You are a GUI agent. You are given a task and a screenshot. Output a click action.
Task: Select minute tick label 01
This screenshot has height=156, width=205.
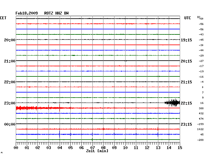pos(27,147)
